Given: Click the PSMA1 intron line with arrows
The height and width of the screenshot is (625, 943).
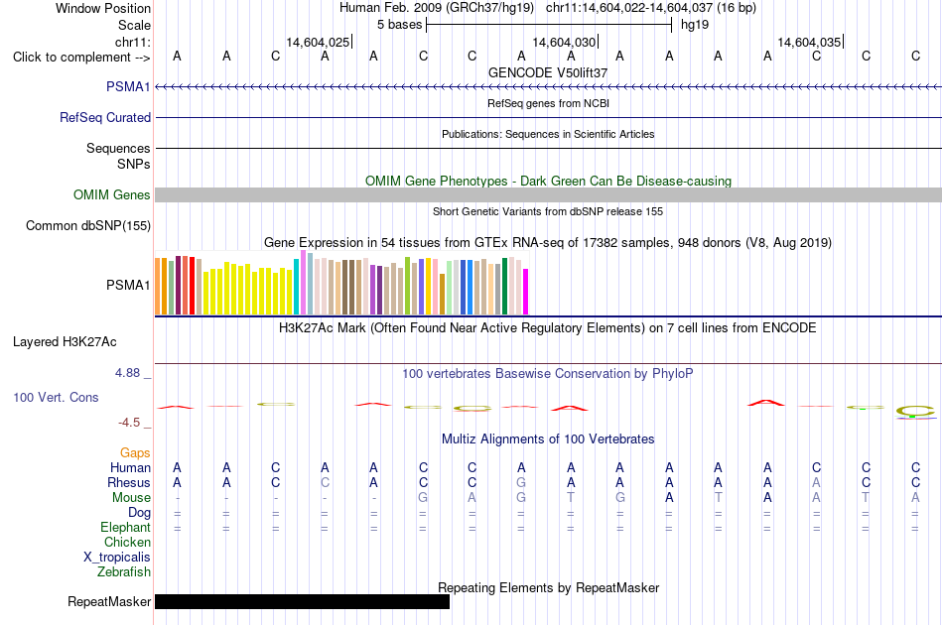Looking at the screenshot, I should tap(548, 86).
